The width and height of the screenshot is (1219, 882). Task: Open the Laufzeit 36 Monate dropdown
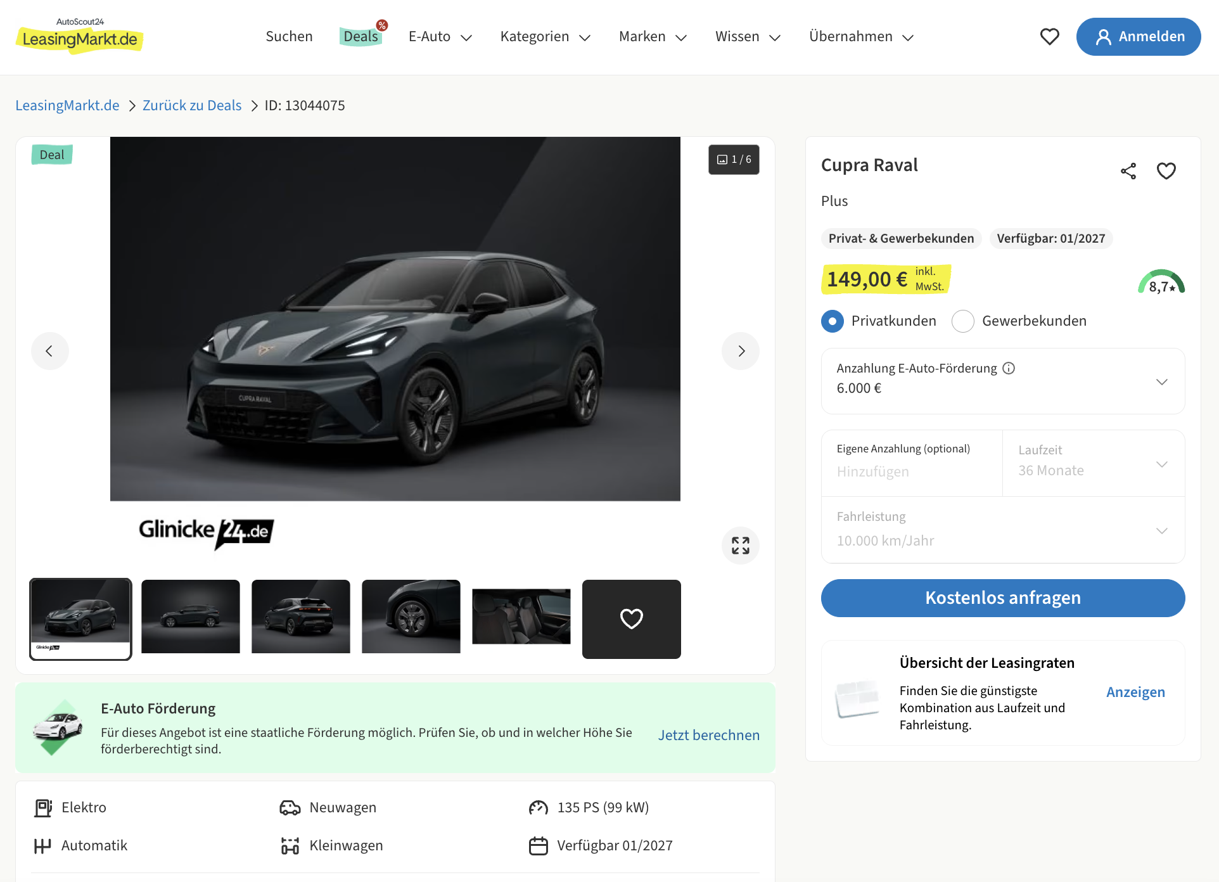point(1094,464)
